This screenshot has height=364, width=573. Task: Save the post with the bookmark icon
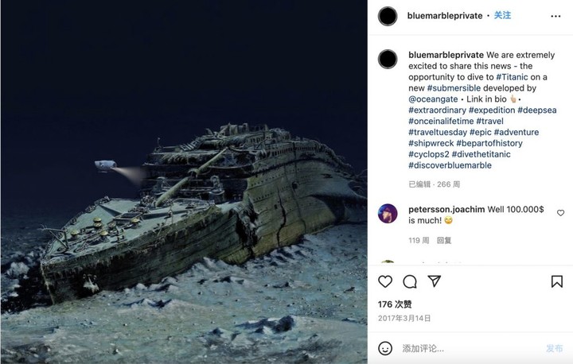557,281
